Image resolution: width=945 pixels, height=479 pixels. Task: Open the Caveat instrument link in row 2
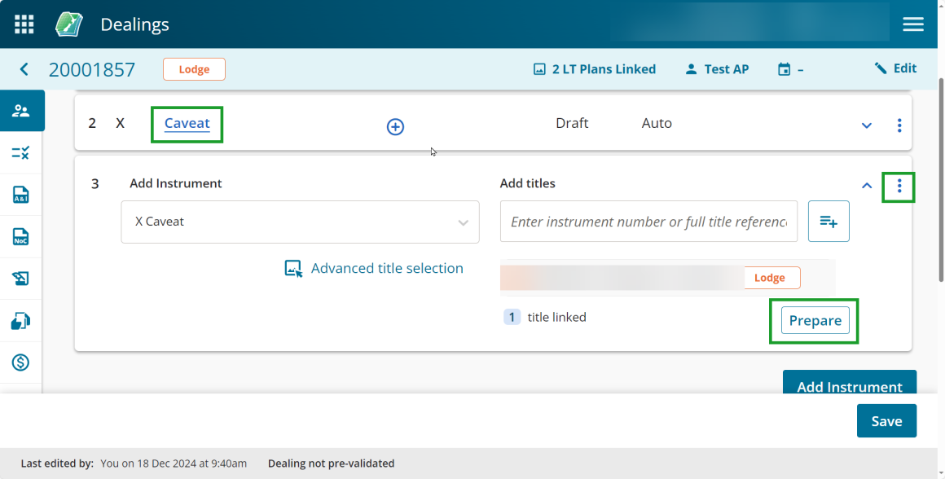pyautogui.click(x=187, y=124)
